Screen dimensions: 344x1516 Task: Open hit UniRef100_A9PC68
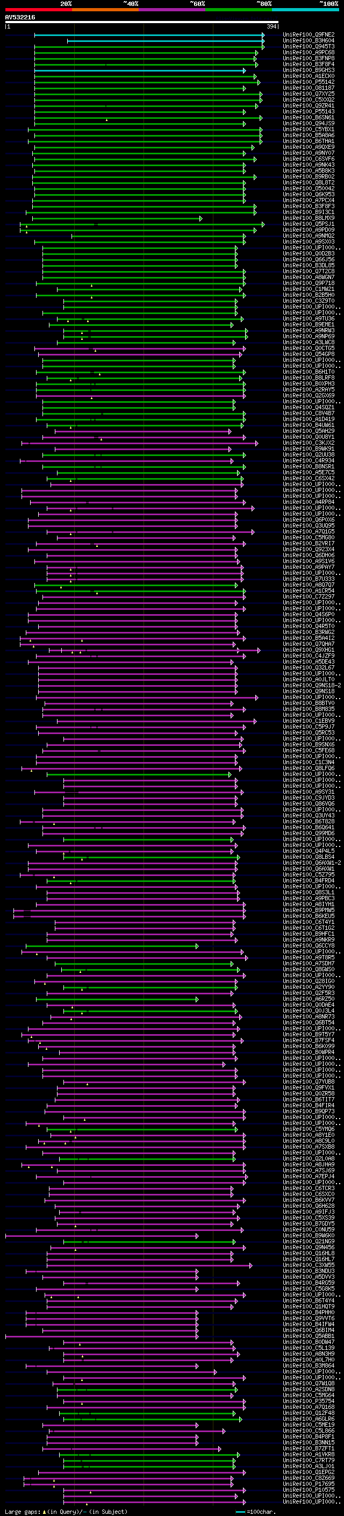coord(309,52)
